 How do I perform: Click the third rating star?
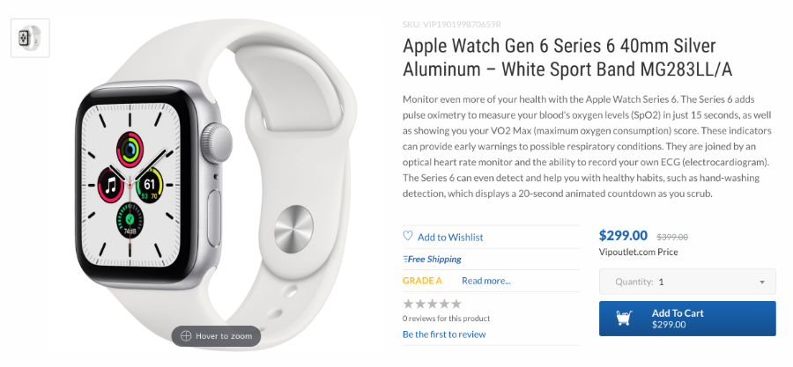click(433, 304)
